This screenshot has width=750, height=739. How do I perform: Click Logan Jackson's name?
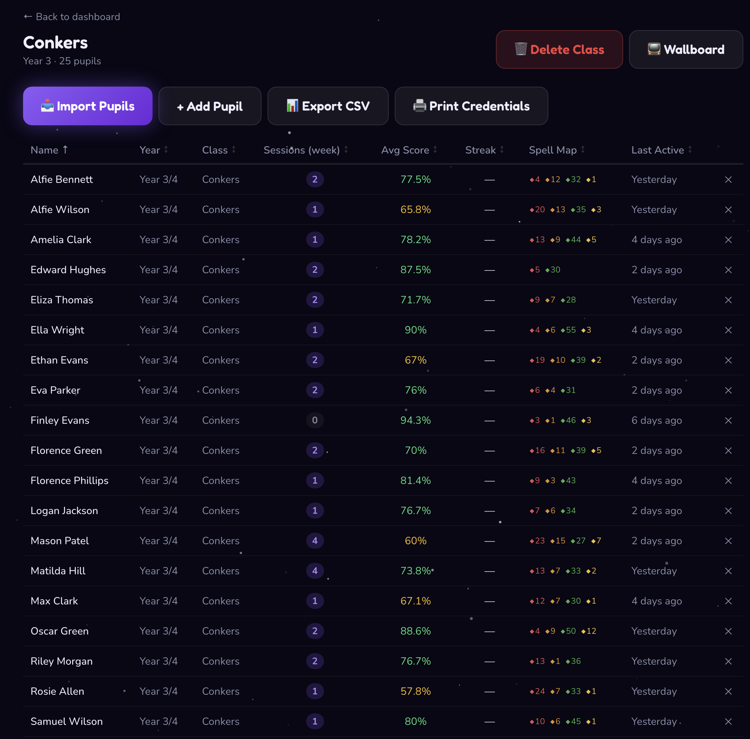pyautogui.click(x=64, y=510)
